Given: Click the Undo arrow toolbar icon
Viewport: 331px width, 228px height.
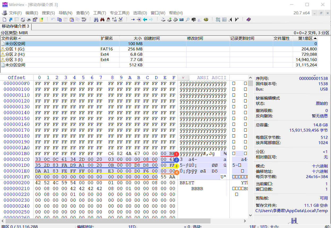Looking at the screenshot, I should pyautogui.click(x=53, y=20).
